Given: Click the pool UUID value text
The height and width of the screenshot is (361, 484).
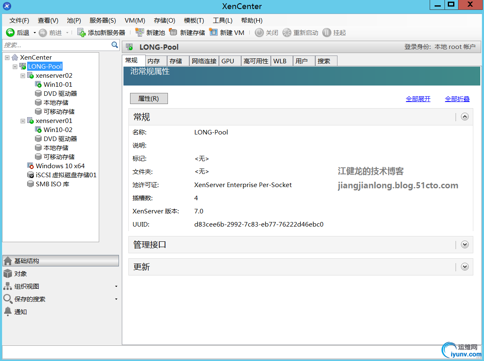Looking at the screenshot, I should tap(258, 224).
